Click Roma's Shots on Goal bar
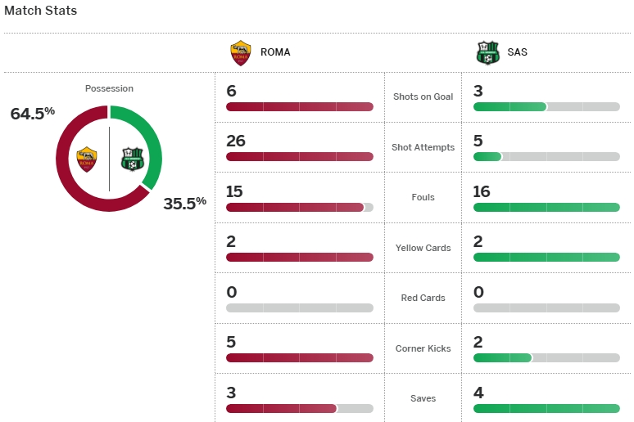 (299, 106)
